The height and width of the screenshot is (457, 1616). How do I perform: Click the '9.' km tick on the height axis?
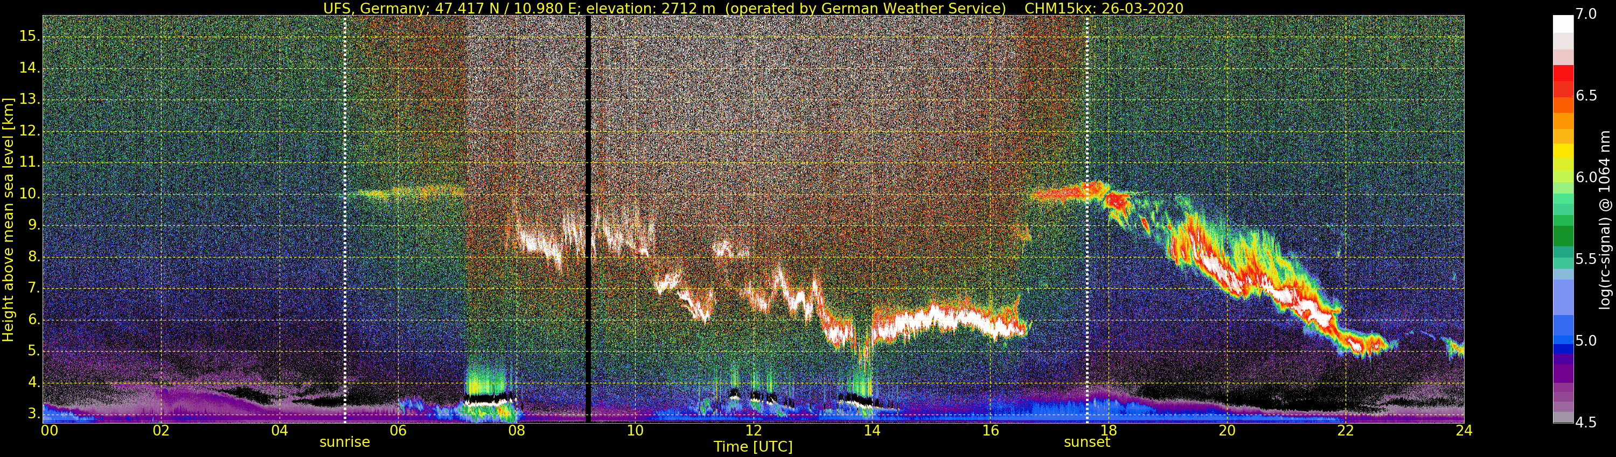[34, 225]
